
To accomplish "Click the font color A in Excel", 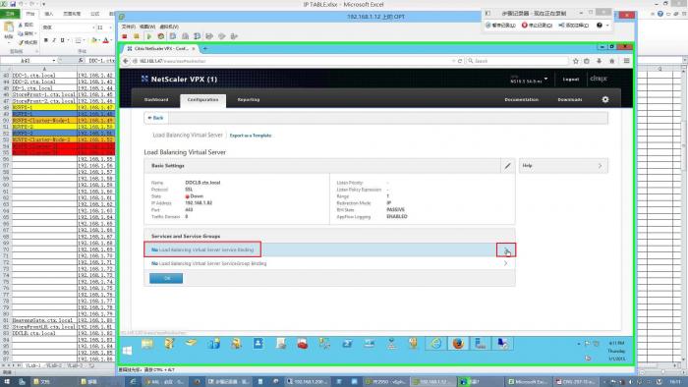I will click(x=106, y=40).
